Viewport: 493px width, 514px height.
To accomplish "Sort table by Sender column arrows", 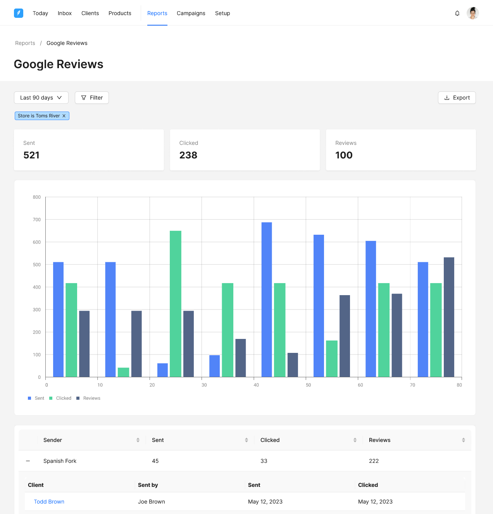I will [x=138, y=440].
